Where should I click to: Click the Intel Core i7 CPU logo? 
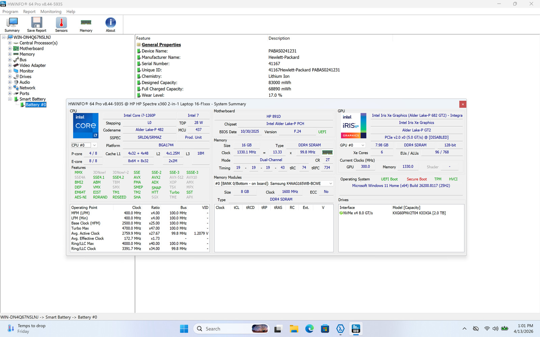click(86, 126)
